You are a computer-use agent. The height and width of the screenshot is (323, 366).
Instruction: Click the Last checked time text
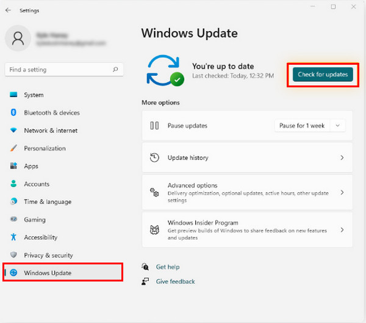coord(233,76)
